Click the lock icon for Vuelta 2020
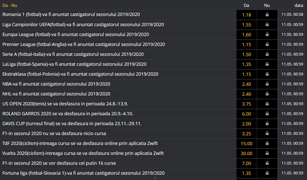 point(267,153)
